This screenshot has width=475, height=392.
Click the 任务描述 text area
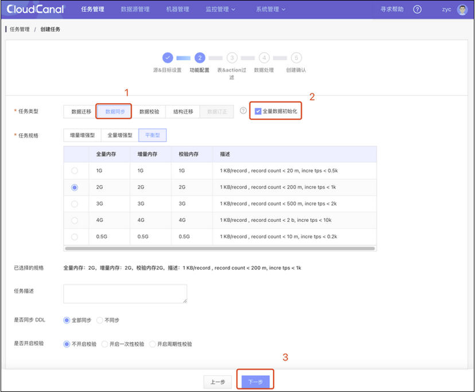tap(125, 293)
